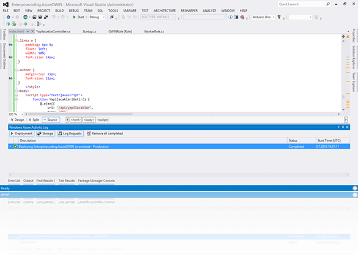The width and height of the screenshot is (358, 255).
Task: Click the Quick Launch magnifier icon
Action: pos(328,4)
